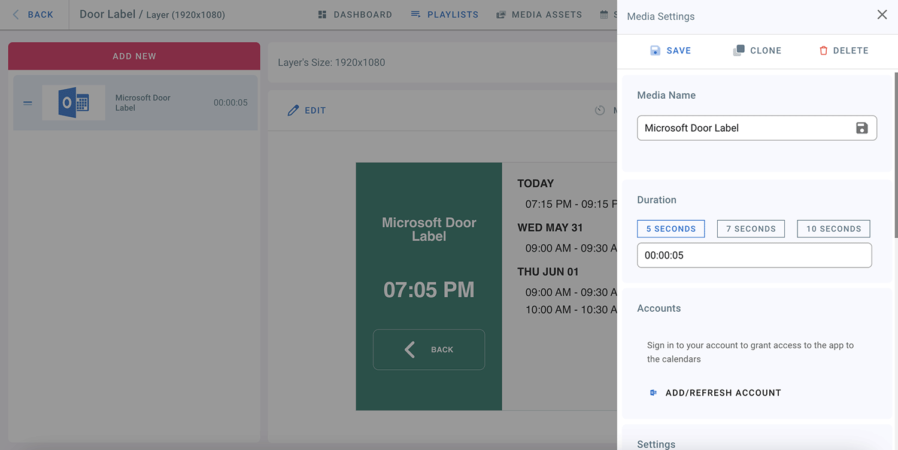Clone this media item
This screenshot has width=898, height=450.
(x=757, y=50)
